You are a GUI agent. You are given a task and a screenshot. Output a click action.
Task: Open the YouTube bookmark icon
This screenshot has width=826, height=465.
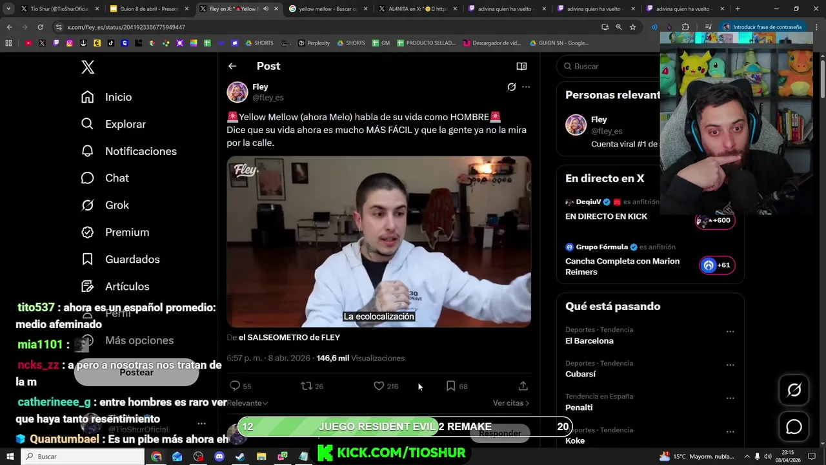(x=28, y=43)
